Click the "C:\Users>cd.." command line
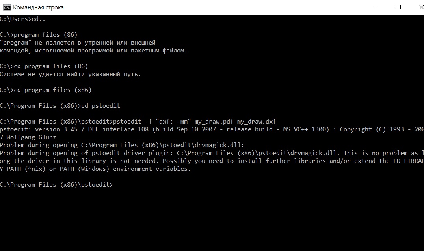The image size is (424, 251). tap(25, 19)
